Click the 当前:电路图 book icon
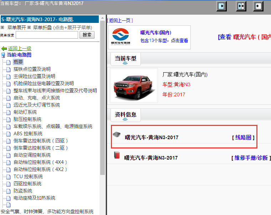271x215 pixels. [3, 55]
